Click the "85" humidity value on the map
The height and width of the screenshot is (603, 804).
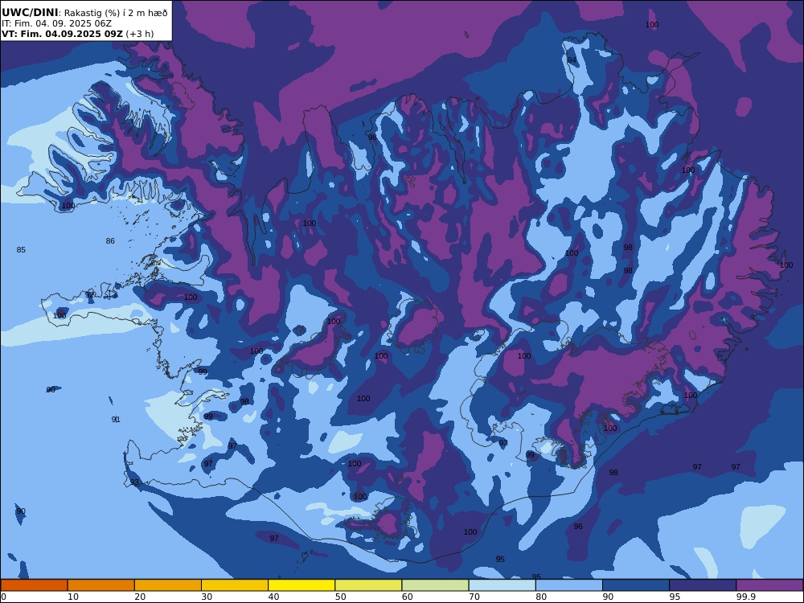[21, 250]
